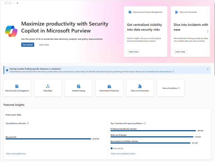Click the Information Protection label
This screenshot has height=162, width=215.
click(x=109, y=91)
